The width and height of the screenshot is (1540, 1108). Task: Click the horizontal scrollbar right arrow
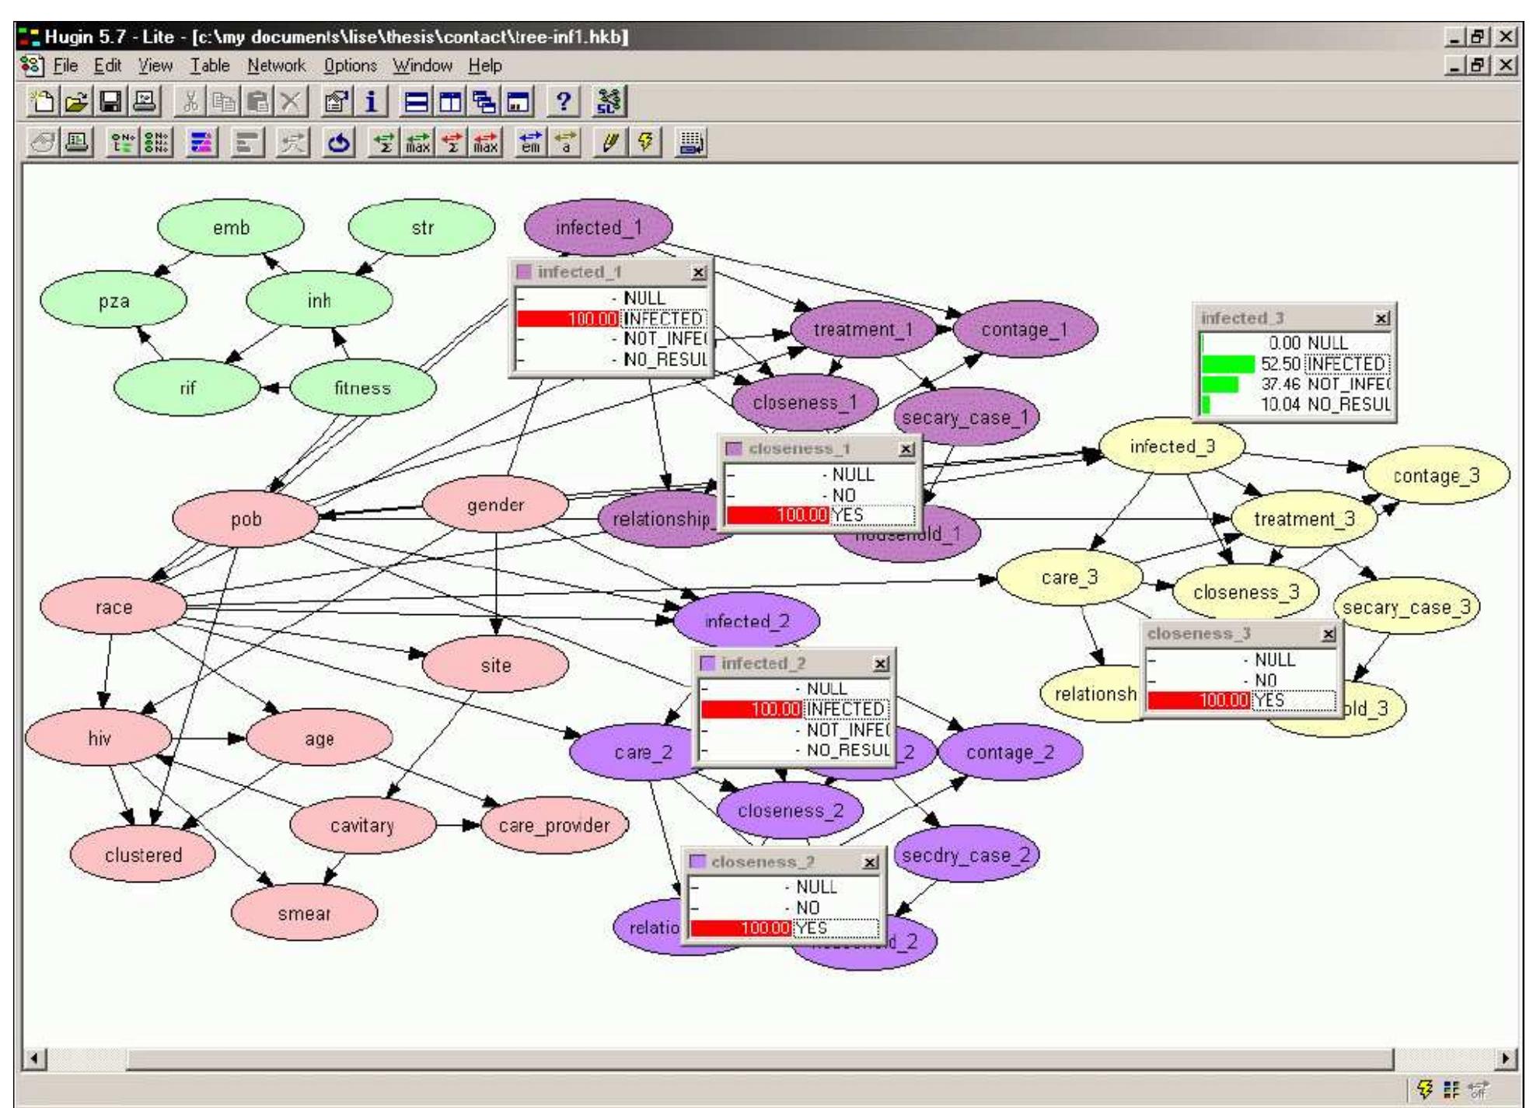[1508, 1058]
